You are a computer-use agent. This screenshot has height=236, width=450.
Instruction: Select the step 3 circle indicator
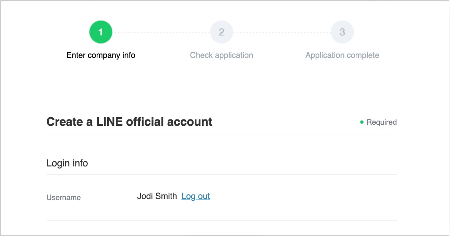point(342,32)
